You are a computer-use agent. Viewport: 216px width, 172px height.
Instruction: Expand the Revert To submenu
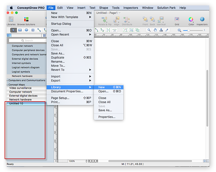click(70, 70)
